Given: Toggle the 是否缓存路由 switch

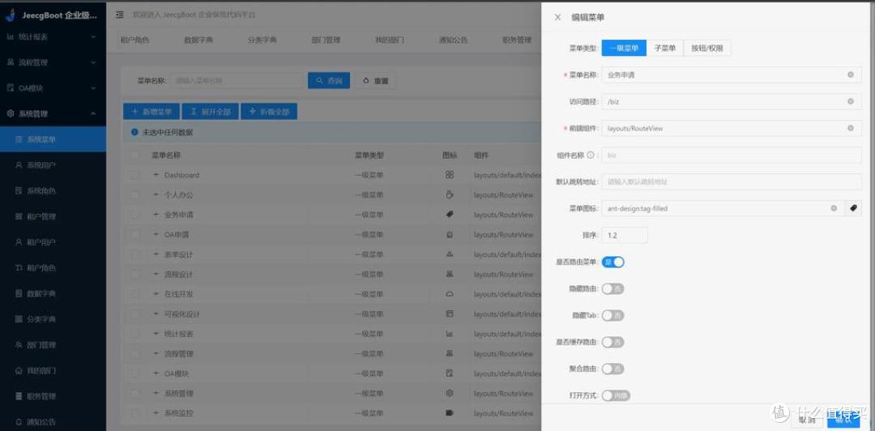Looking at the screenshot, I should coord(612,342).
